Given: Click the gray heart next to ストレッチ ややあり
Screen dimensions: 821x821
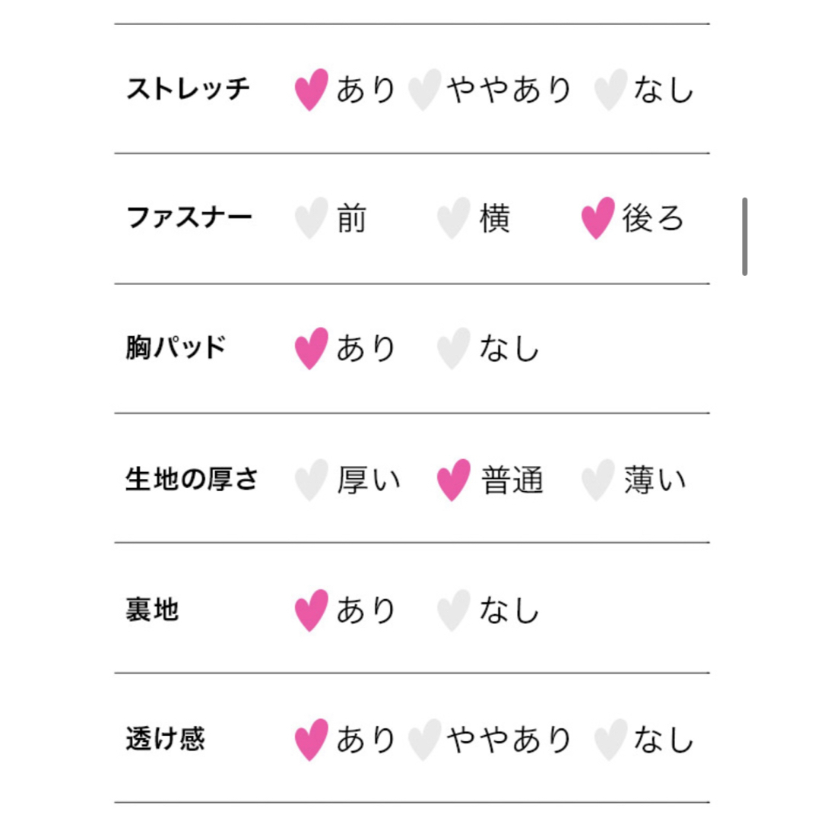Looking at the screenshot, I should pos(425,90).
